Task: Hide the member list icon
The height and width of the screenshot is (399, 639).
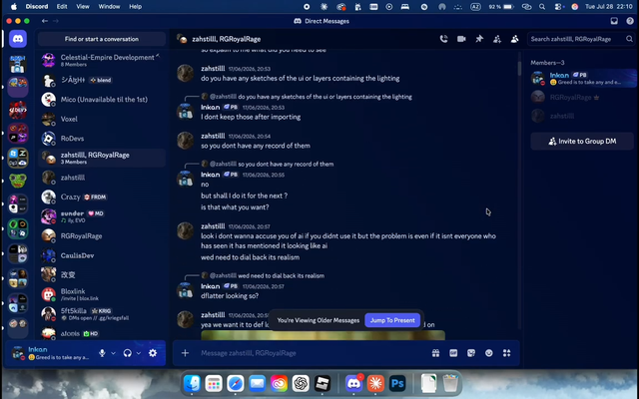Action: pos(515,39)
